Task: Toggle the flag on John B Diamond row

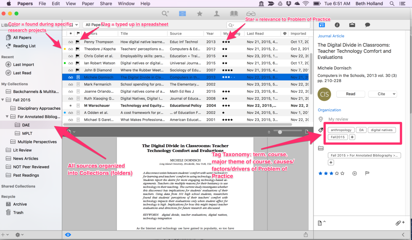Action: tap(78, 70)
